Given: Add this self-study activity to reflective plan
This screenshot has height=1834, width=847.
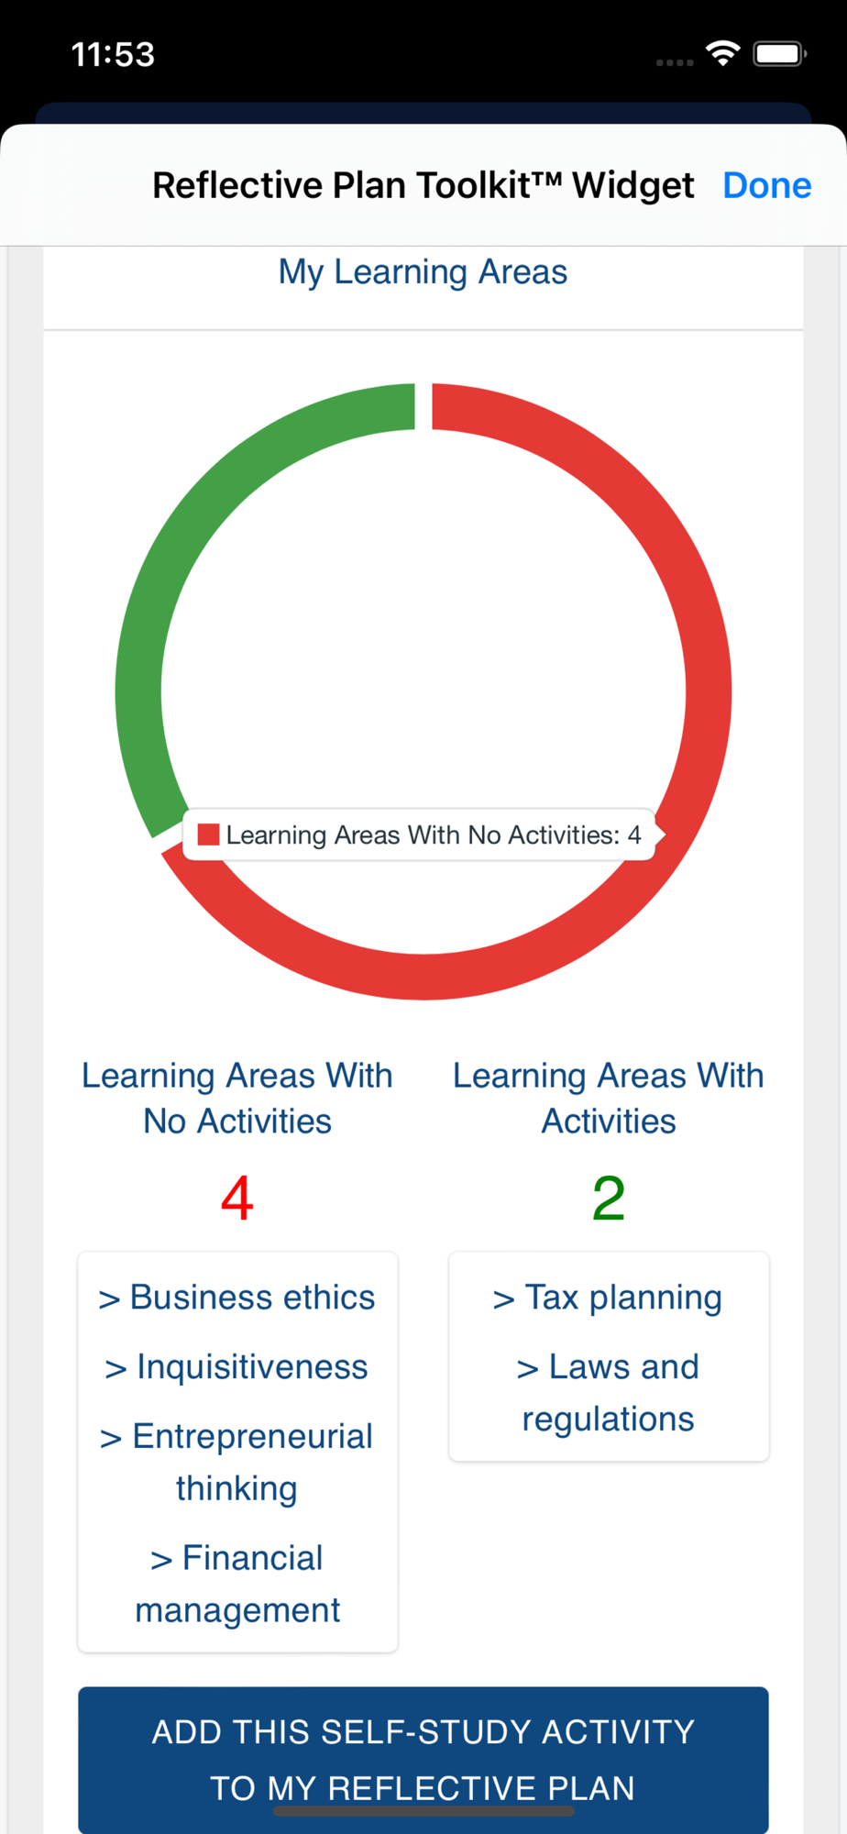Looking at the screenshot, I should tap(423, 1760).
